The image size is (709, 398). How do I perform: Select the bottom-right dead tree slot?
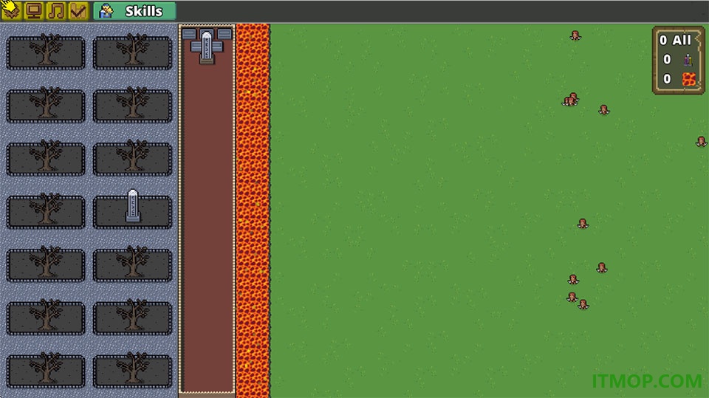pos(132,371)
